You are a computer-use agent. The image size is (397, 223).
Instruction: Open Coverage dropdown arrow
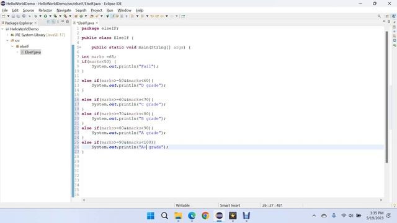point(60,16)
